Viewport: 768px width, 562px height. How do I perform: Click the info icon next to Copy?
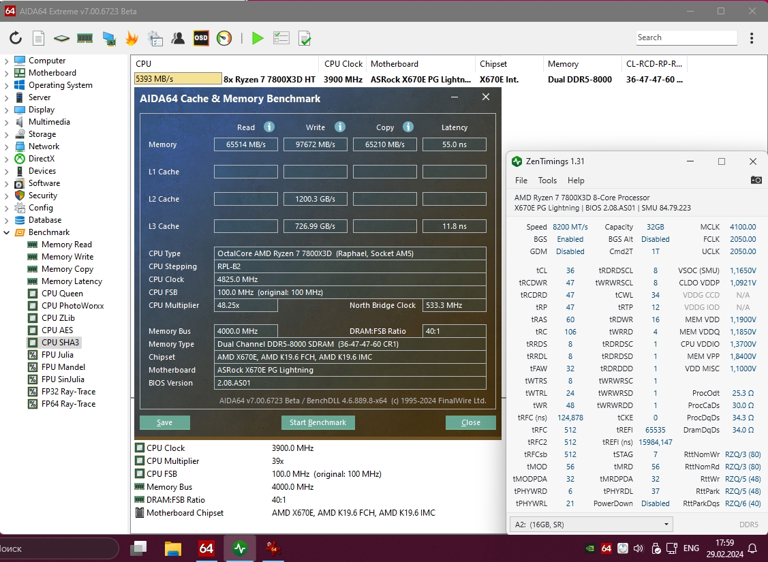pyautogui.click(x=408, y=127)
